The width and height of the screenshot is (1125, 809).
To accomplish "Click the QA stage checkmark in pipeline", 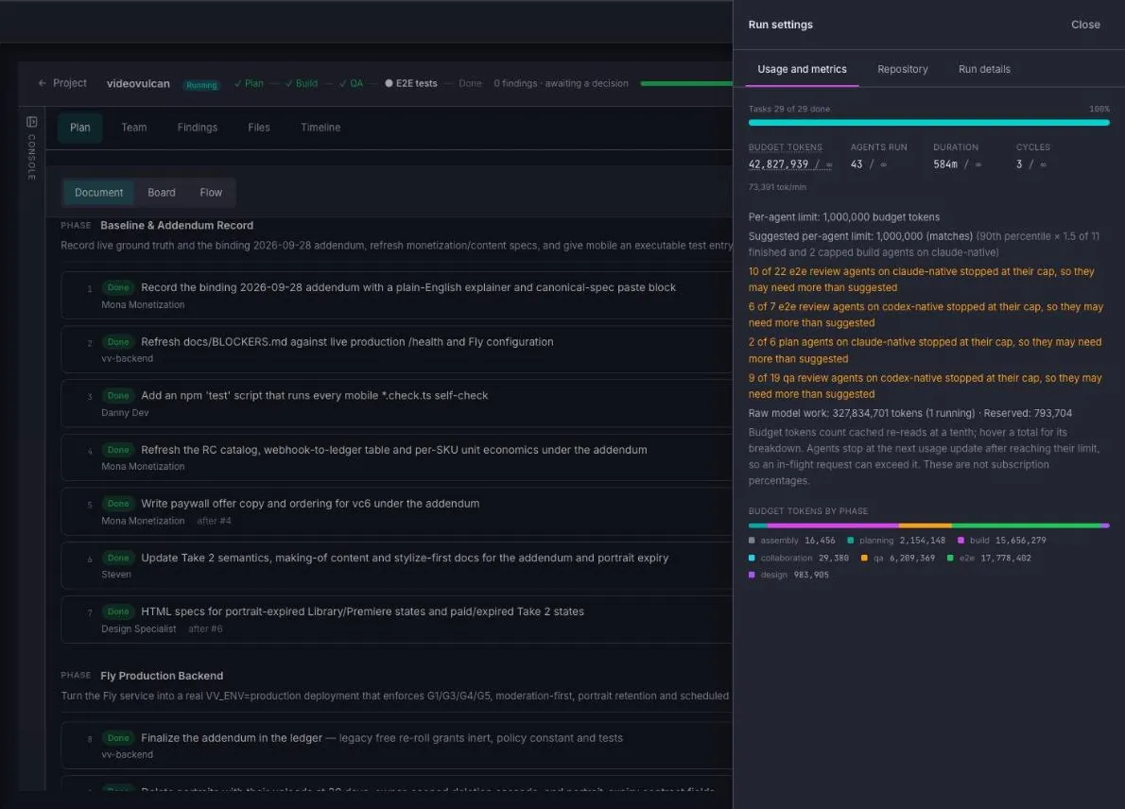I will 343,83.
